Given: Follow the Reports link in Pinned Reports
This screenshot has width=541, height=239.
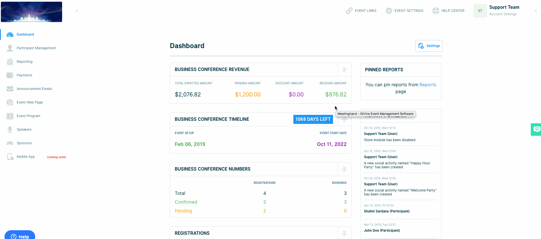Looking at the screenshot, I should tap(428, 85).
